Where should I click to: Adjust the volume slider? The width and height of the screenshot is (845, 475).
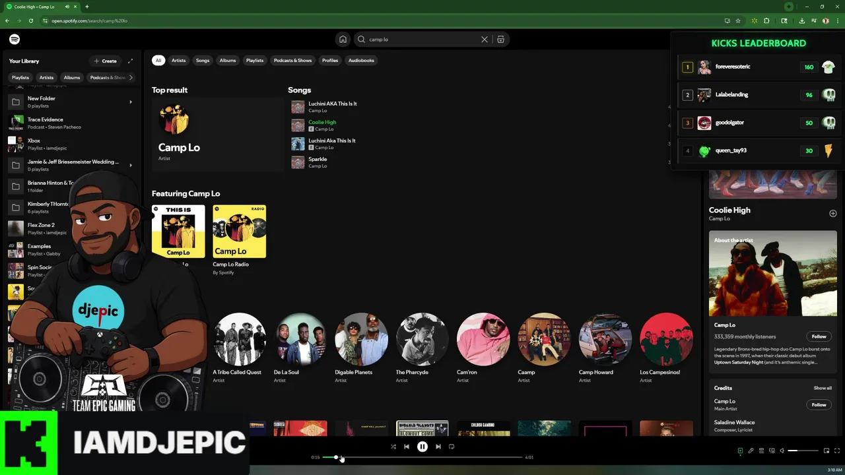[802, 451]
